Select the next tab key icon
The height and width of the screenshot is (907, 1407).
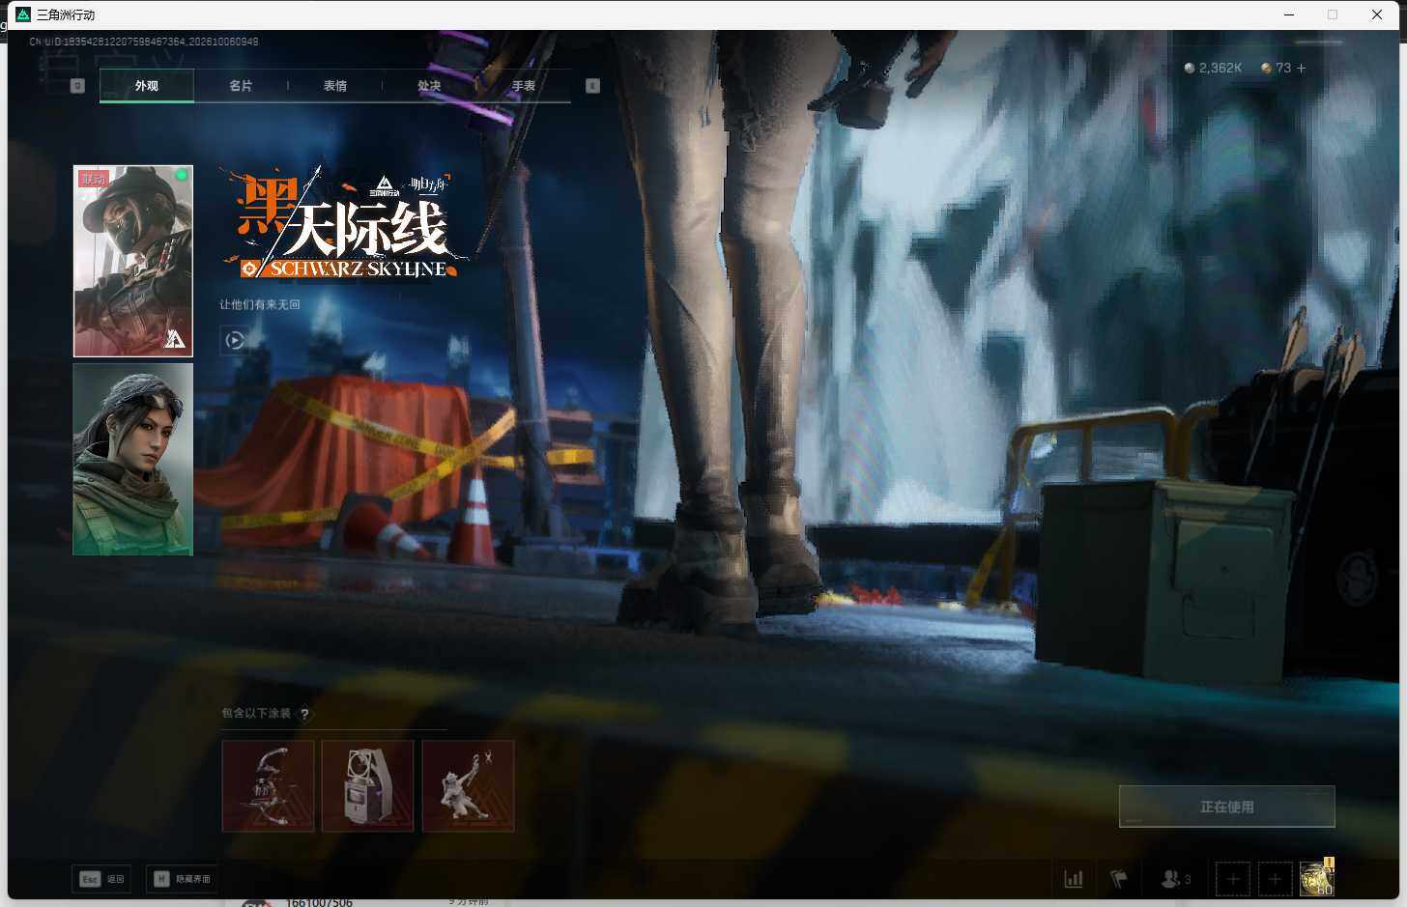pos(592,86)
